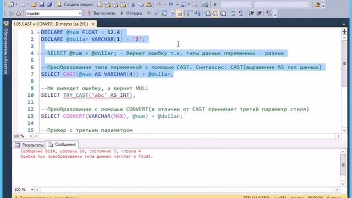Click the editor scroll down arrow
This screenshot has height=198, width=352.
pyautogui.click(x=344, y=130)
